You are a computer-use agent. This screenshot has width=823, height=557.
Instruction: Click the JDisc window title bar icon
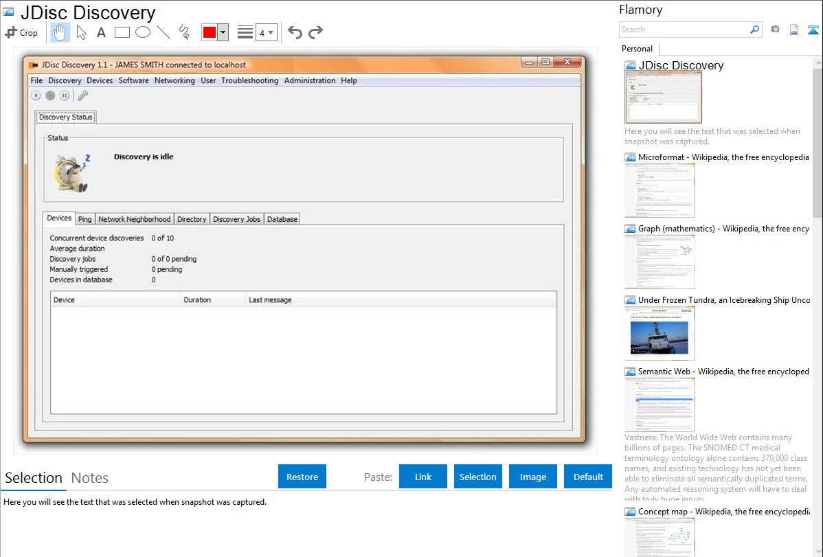[x=34, y=65]
